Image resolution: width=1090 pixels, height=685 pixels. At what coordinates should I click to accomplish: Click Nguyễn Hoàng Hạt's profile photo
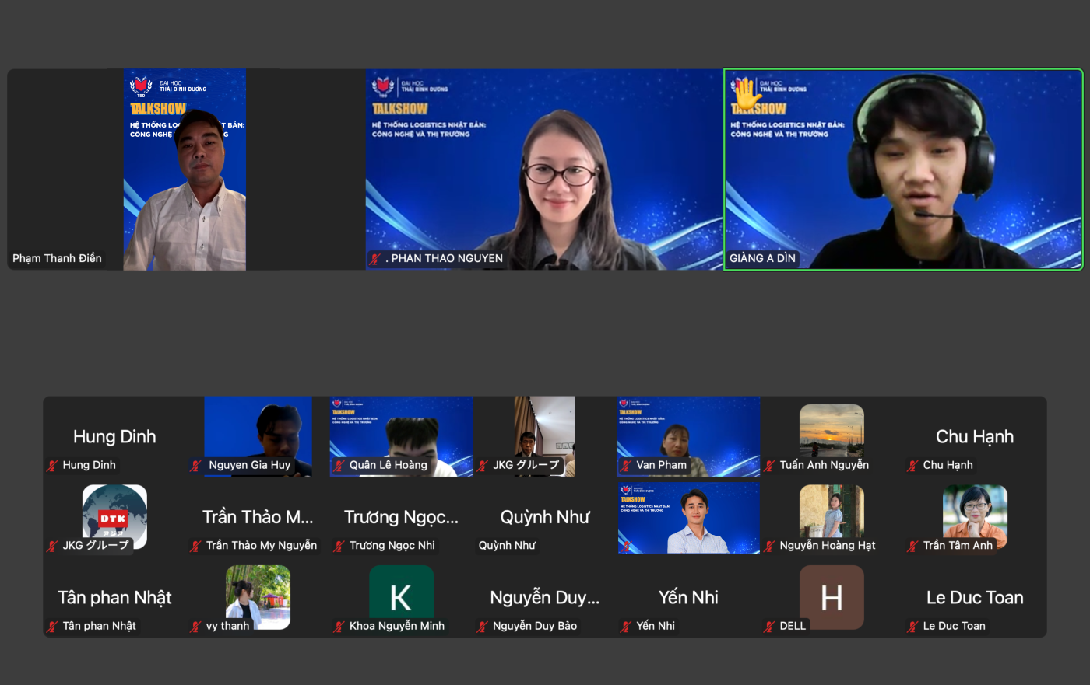tap(832, 511)
